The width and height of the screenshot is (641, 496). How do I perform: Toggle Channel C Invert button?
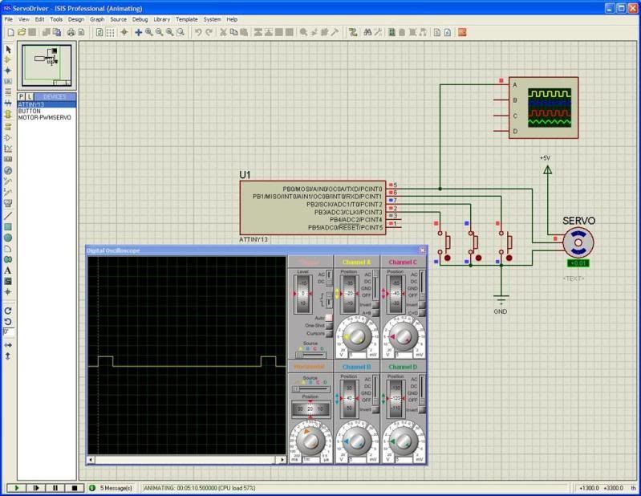(422, 305)
